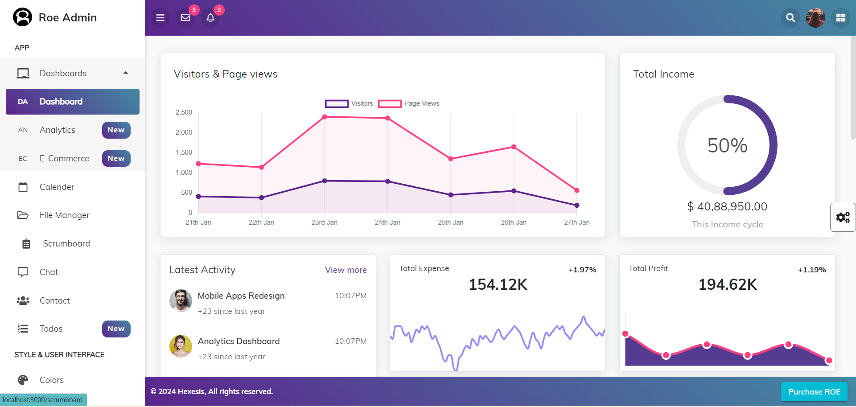
Task: Open the mail messages icon
Action: point(185,18)
